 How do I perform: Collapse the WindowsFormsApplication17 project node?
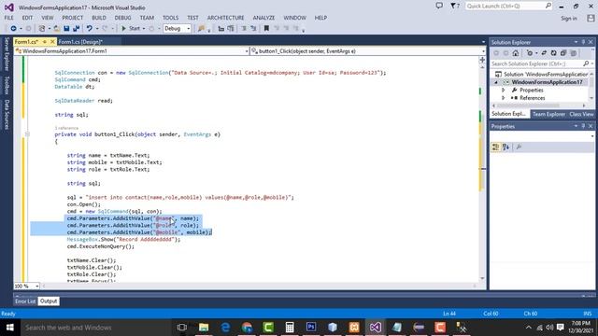point(496,82)
